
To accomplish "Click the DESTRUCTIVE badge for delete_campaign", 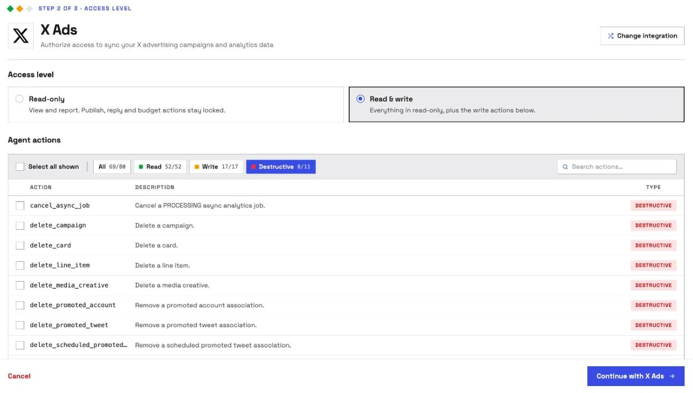I will click(653, 225).
